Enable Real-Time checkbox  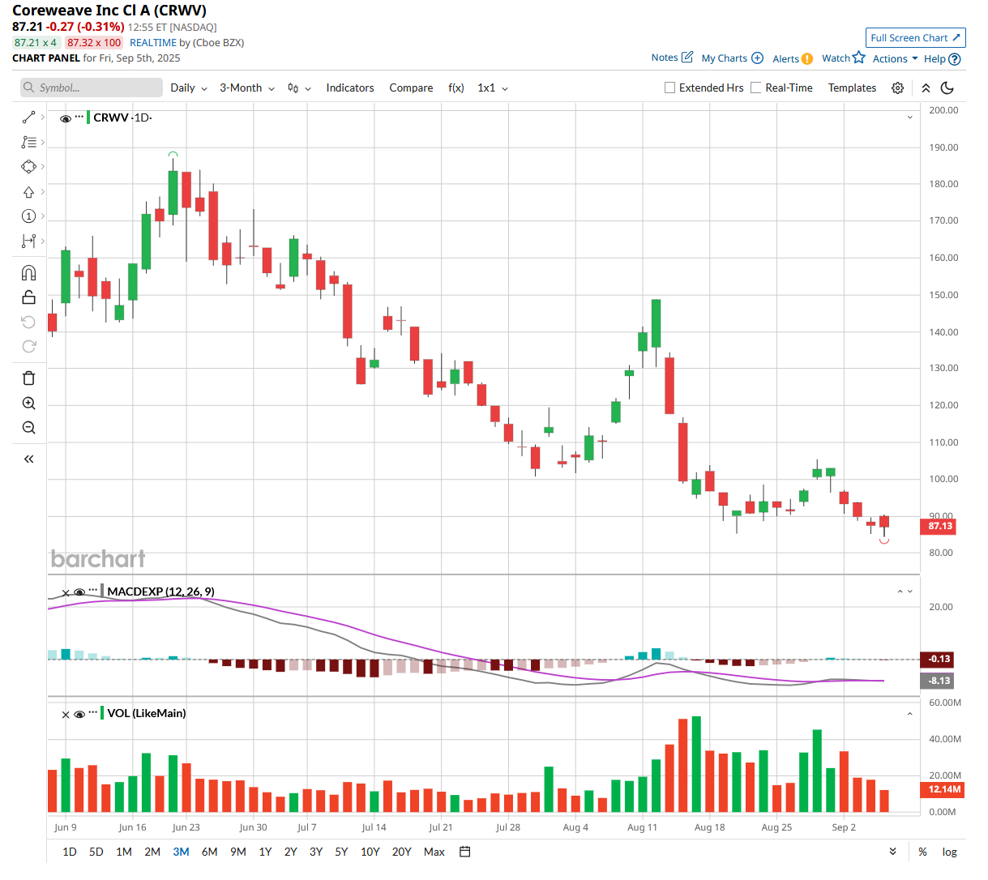click(755, 88)
